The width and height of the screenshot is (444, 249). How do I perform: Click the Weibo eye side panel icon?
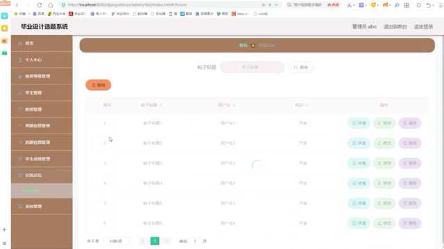5,41
